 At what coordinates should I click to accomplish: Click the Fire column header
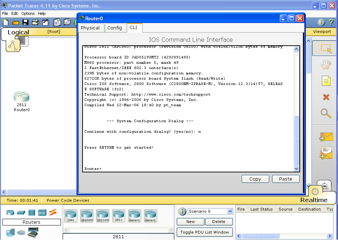[x=241, y=209]
